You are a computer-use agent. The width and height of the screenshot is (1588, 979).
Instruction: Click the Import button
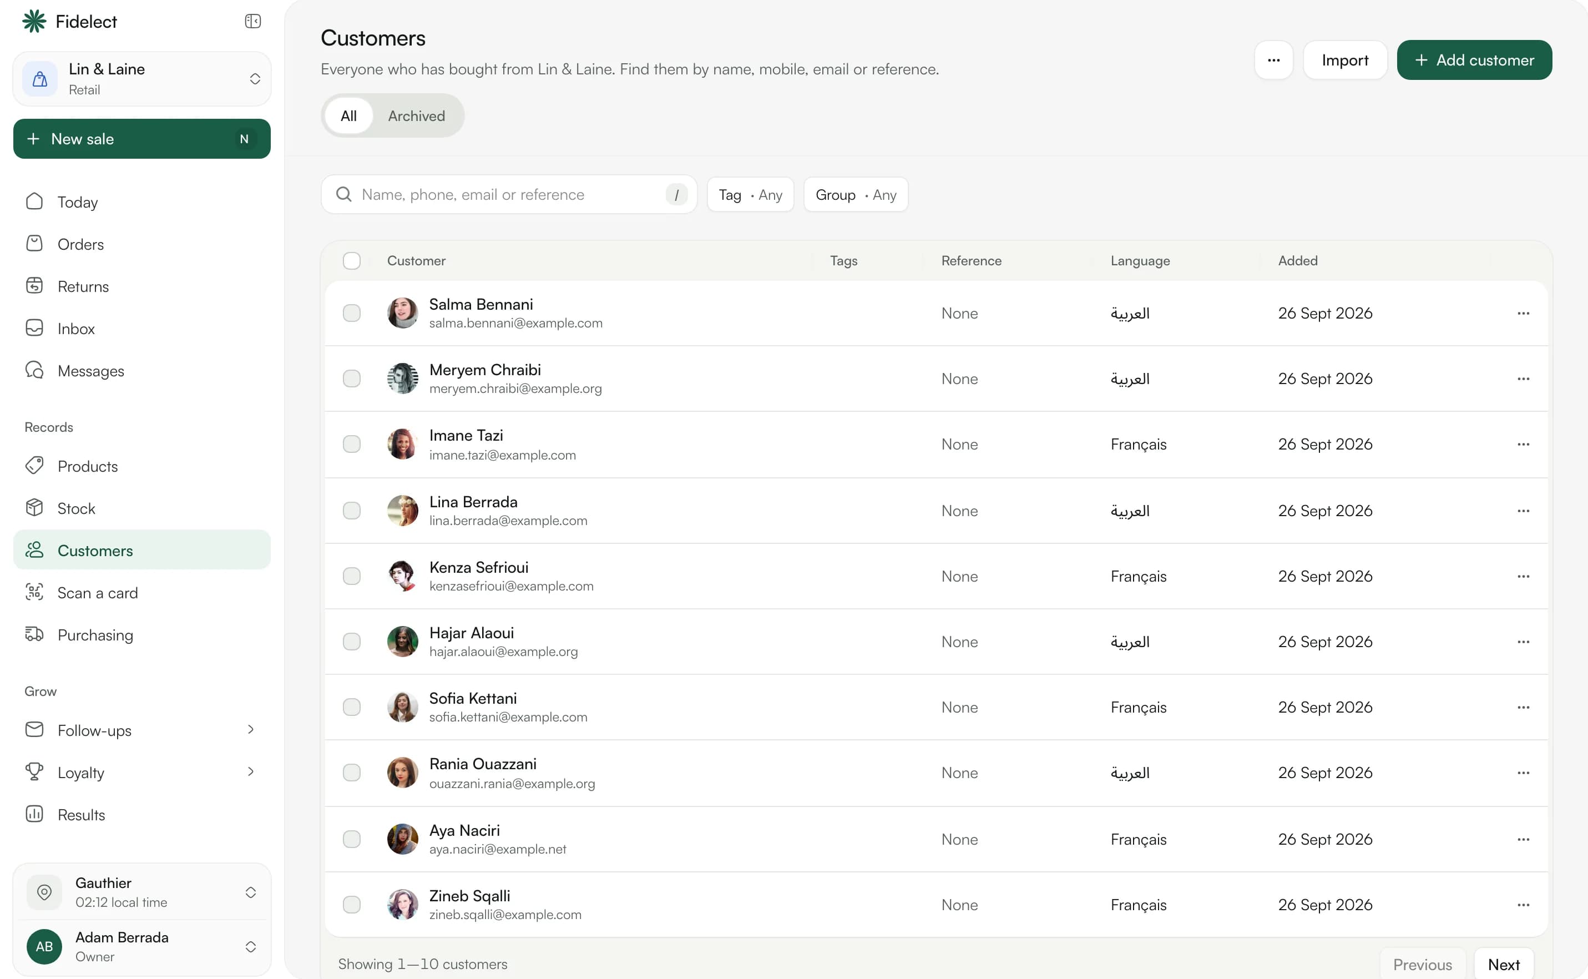point(1344,60)
